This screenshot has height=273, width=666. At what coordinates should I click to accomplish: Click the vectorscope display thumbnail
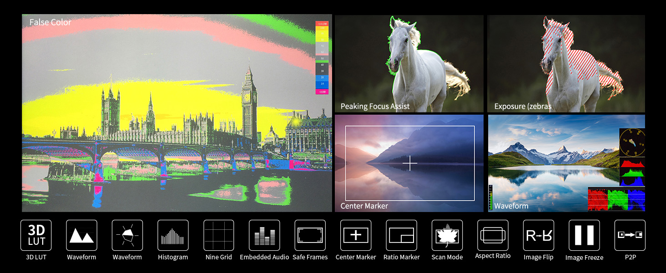point(633,142)
